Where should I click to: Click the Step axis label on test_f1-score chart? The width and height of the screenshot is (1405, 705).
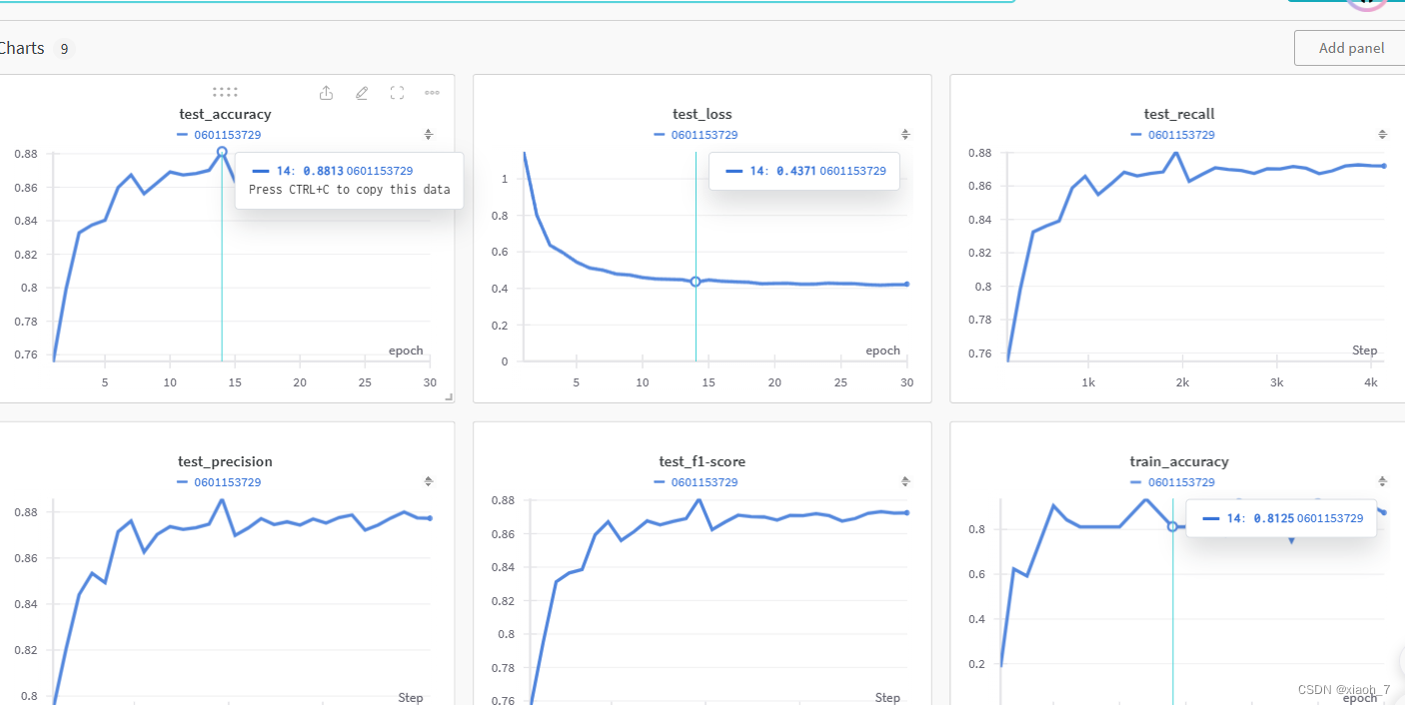coord(887,697)
